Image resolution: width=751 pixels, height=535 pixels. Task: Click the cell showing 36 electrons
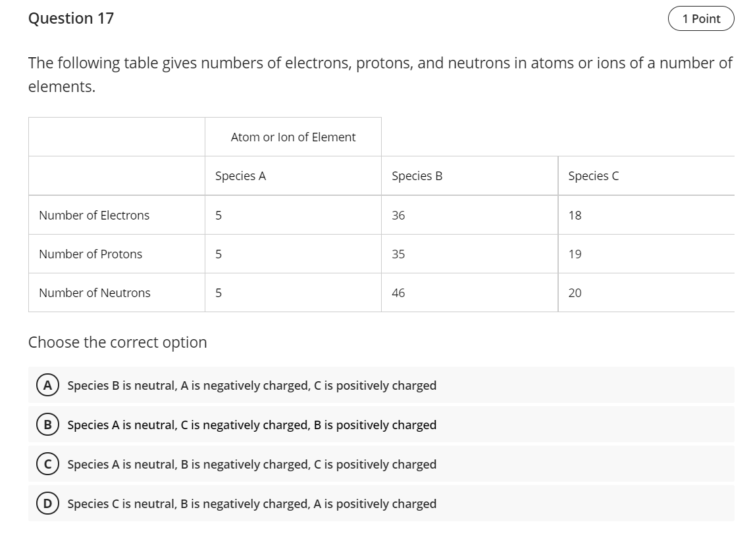398,216
